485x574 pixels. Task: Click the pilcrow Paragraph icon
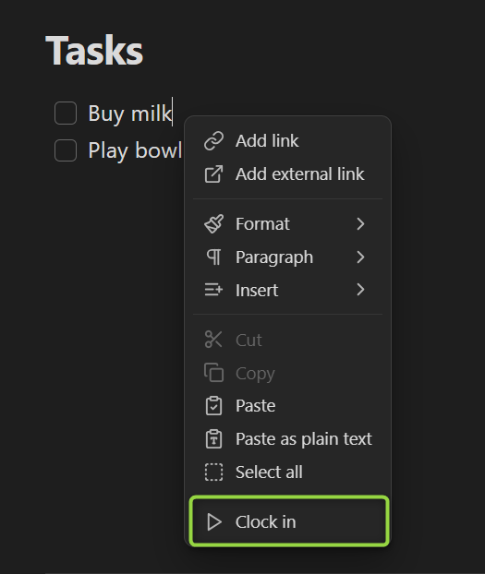pyautogui.click(x=213, y=257)
